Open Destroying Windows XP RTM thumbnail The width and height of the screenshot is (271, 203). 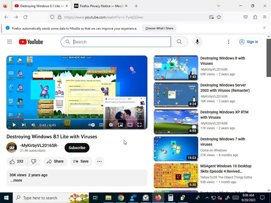(176, 122)
